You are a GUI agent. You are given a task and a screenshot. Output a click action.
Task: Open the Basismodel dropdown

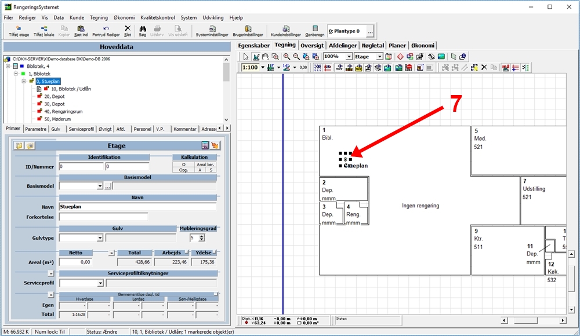tap(100, 186)
